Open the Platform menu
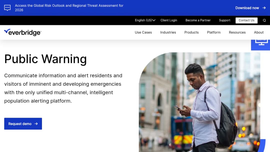The height and width of the screenshot is (152, 270). [x=214, y=32]
